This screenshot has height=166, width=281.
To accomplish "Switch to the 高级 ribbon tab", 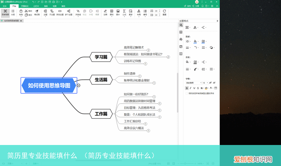I will 46,6.
